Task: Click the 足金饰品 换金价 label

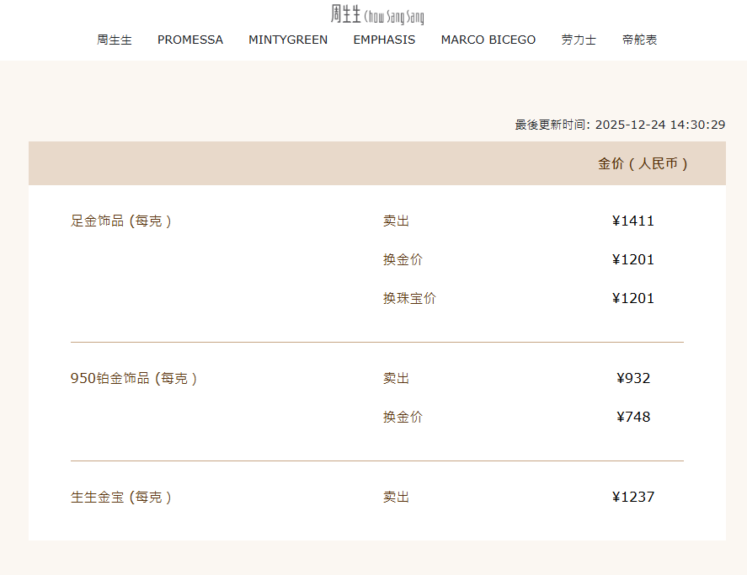Action: (403, 259)
